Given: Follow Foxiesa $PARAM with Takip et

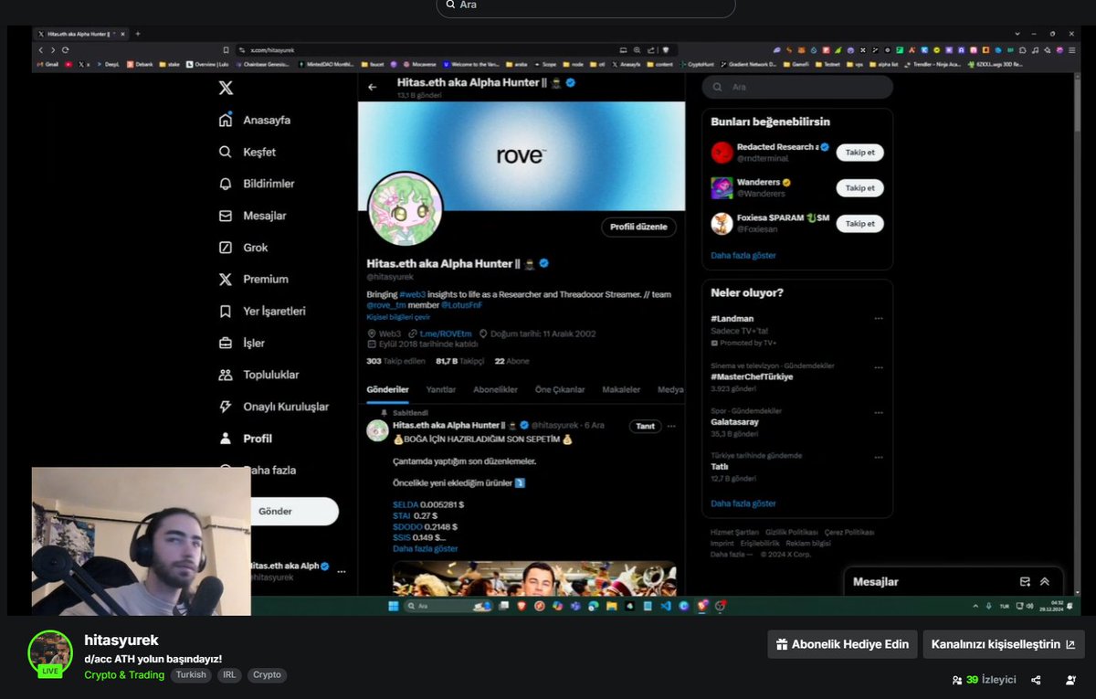Looking at the screenshot, I should [x=860, y=224].
